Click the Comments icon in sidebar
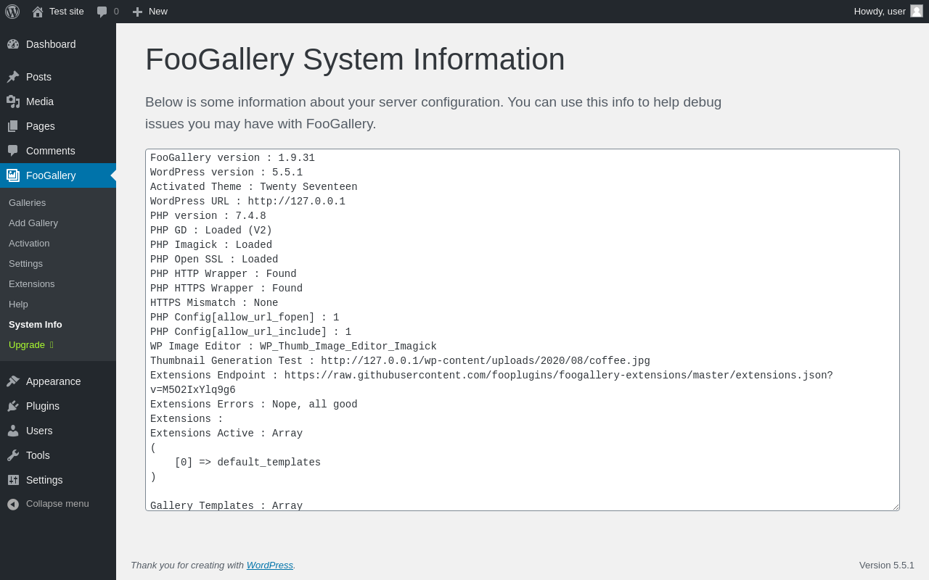929x580 pixels. tap(13, 151)
